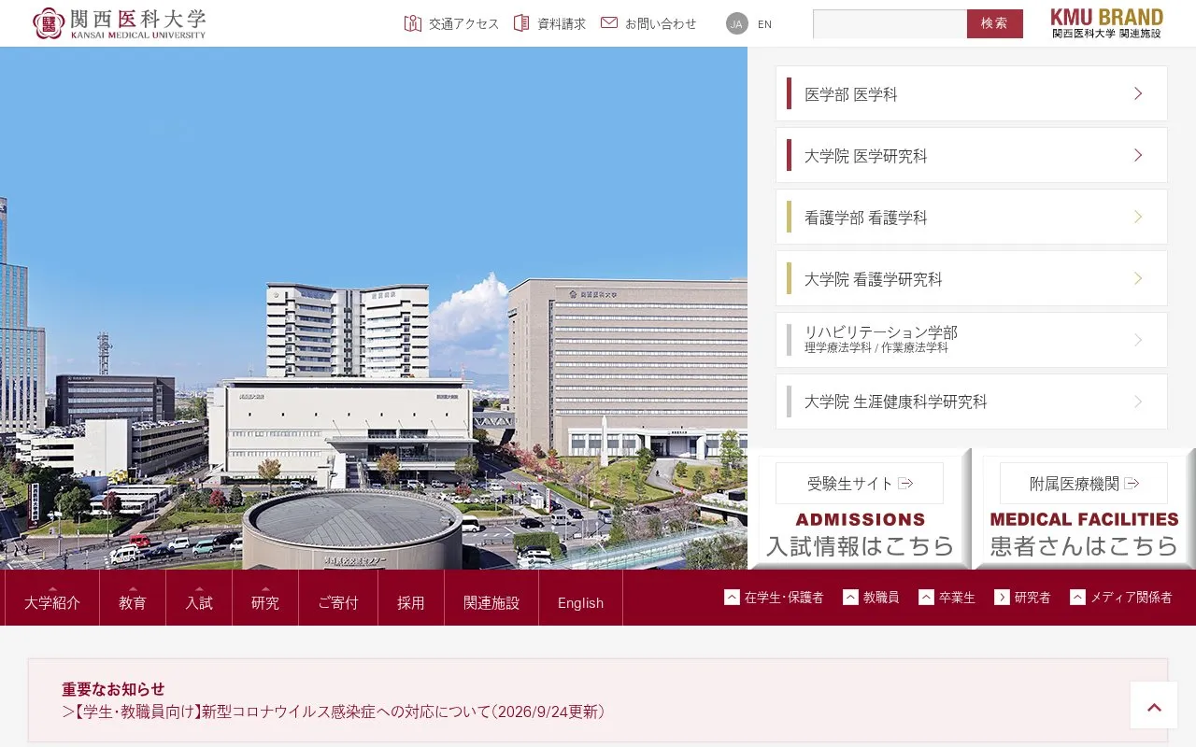Open the ご寄付 menu

pos(338,598)
